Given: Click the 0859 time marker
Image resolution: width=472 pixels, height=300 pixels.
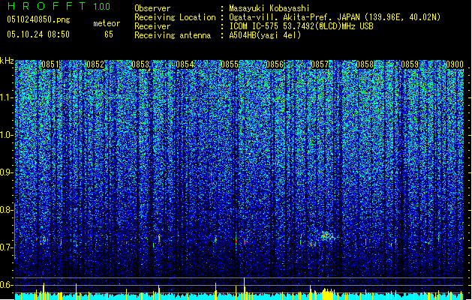Looking at the screenshot, I should coord(410,64).
